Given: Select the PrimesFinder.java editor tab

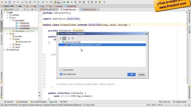Looking at the screenshot, I should [x=69, y=9].
